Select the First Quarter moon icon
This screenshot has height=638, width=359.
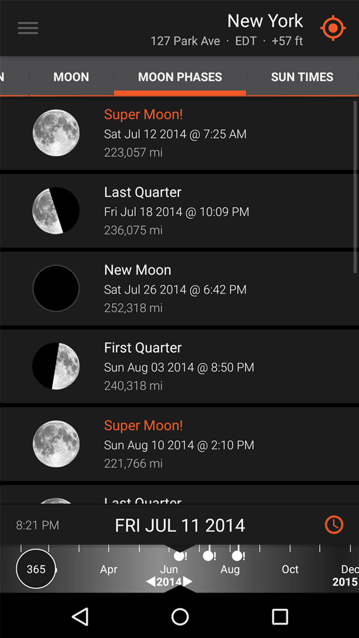point(56,366)
